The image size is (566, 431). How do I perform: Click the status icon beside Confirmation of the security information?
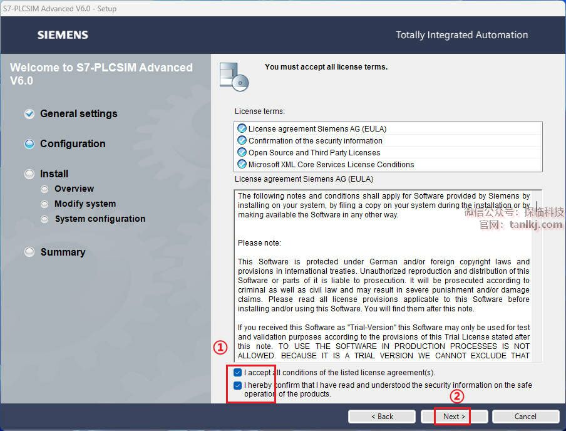click(x=242, y=140)
